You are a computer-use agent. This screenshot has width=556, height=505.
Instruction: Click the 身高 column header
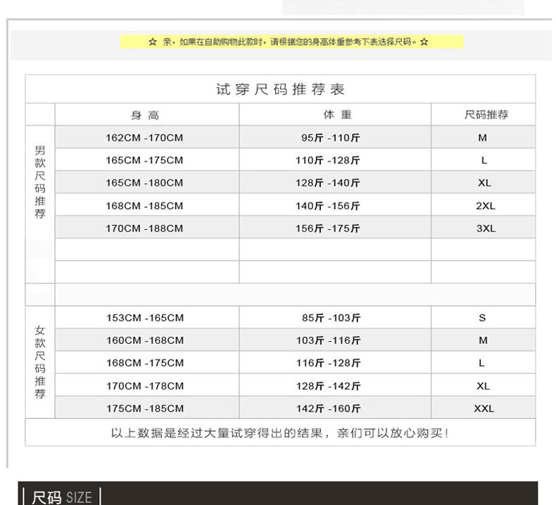(x=146, y=115)
